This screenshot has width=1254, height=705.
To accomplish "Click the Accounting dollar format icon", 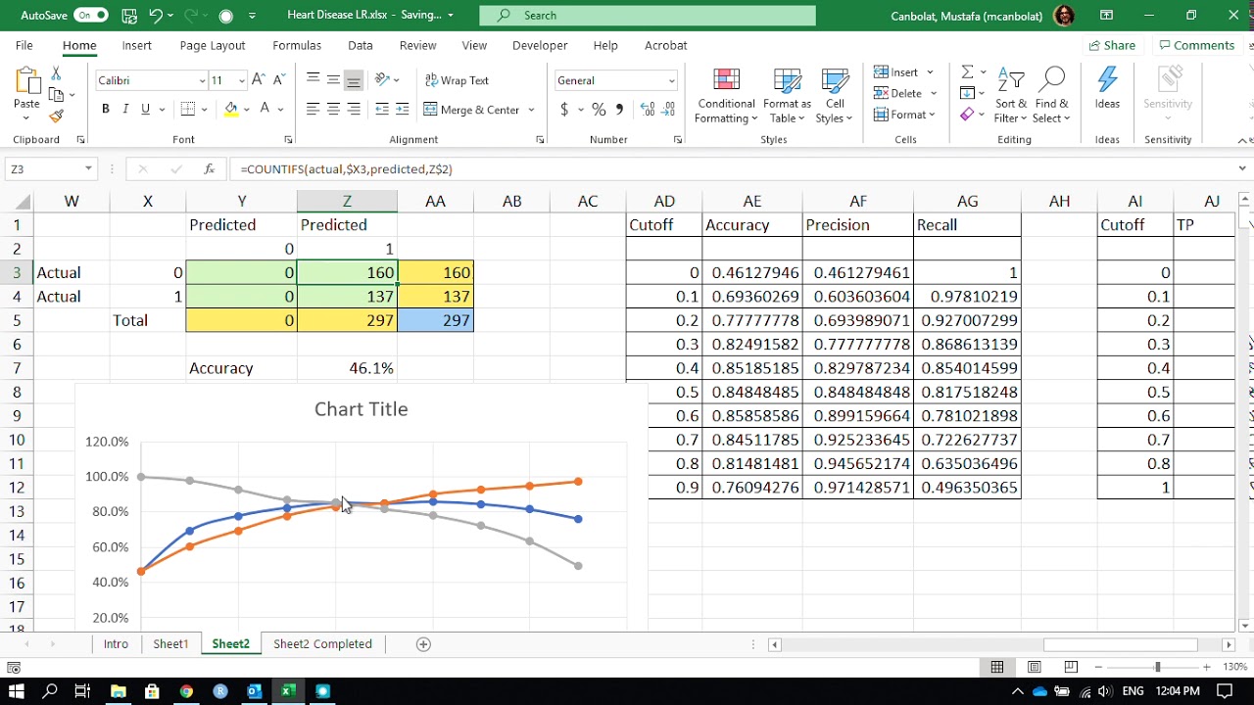I will (564, 110).
